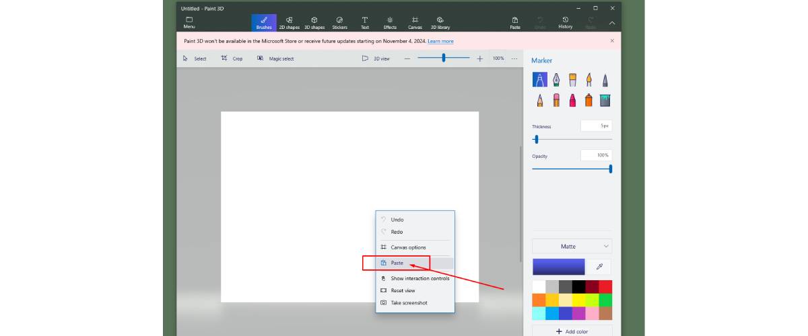Image resolution: width=808 pixels, height=336 pixels.
Task: Click the Add color button
Action: click(572, 331)
